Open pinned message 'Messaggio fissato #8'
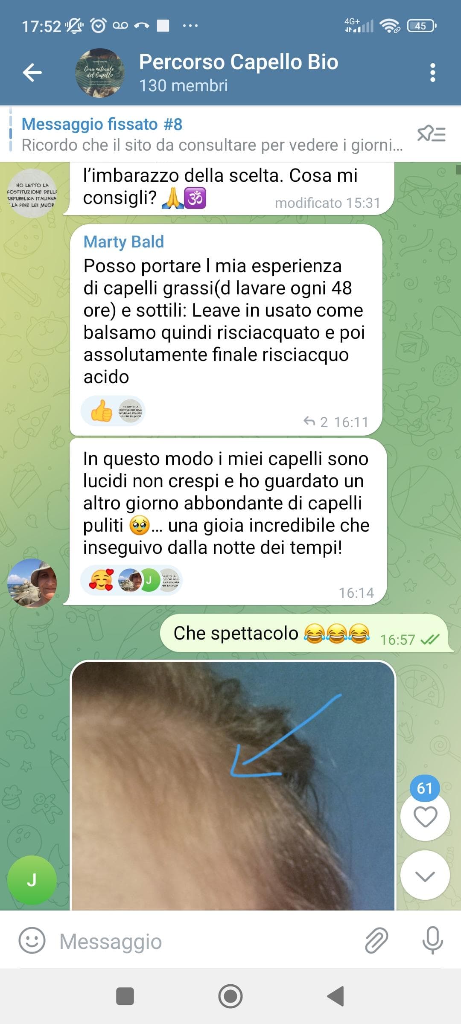The width and height of the screenshot is (461, 1024). [212, 134]
